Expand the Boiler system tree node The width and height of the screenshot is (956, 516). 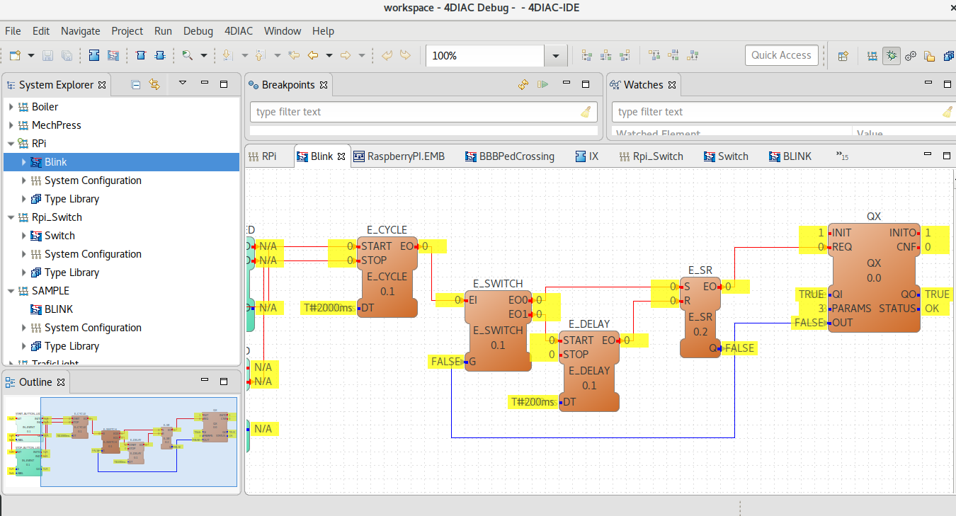11,107
